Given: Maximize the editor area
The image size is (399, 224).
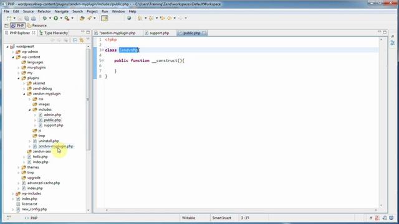Looking at the screenshot, I should click(385, 32).
